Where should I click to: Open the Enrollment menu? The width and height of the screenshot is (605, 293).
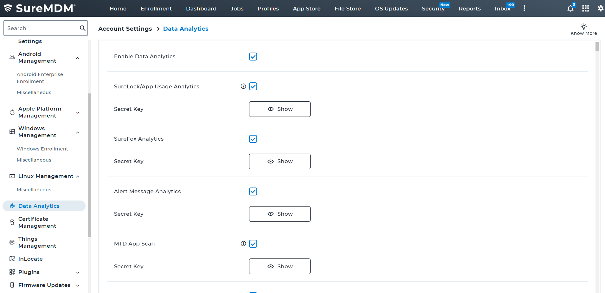[x=156, y=9]
